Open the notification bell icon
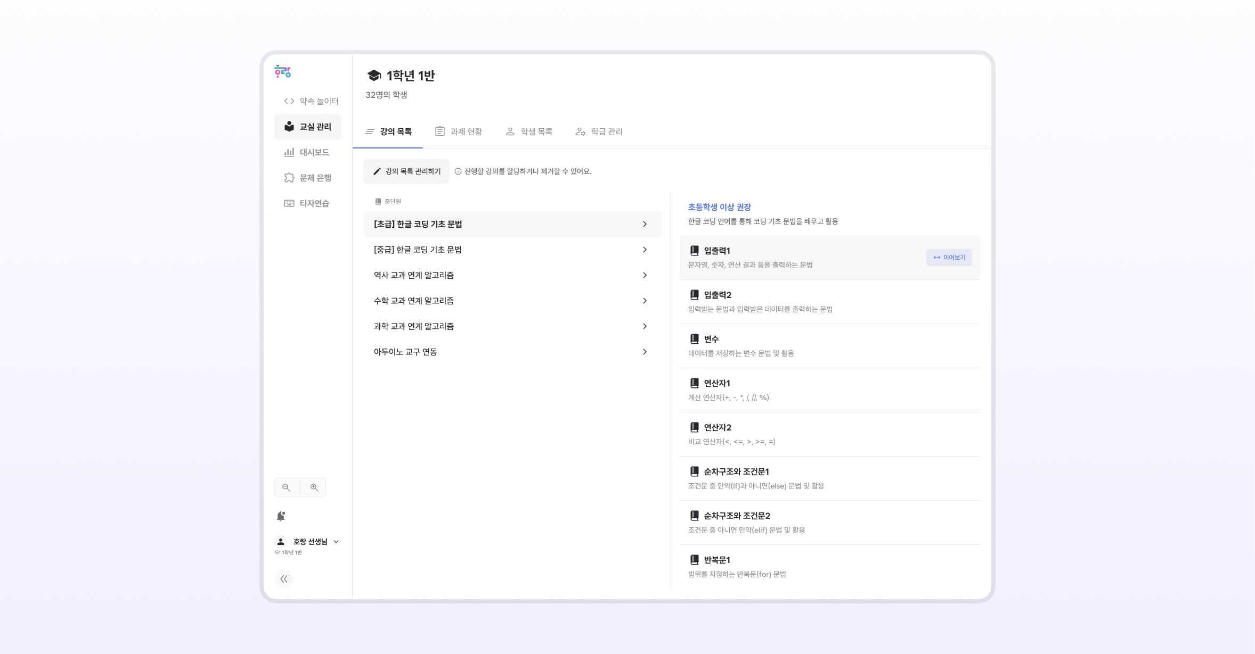This screenshot has width=1255, height=654. click(x=281, y=516)
